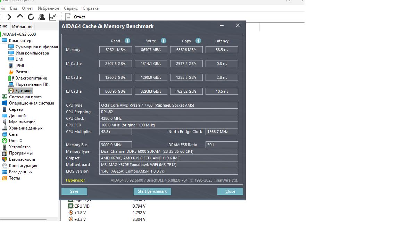Open Имя компьютера tree item
This screenshot has width=400, height=225.
click(28, 53)
